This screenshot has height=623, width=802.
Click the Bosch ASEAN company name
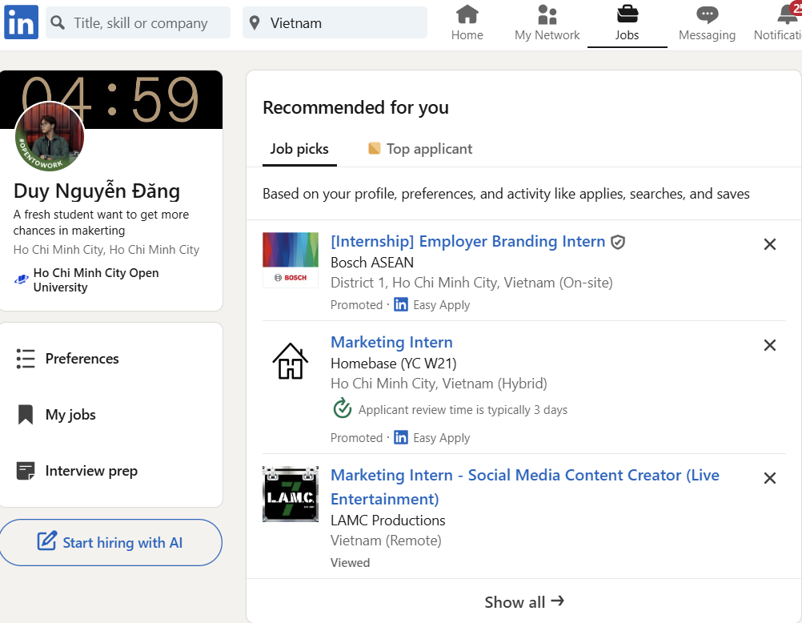[x=372, y=263]
